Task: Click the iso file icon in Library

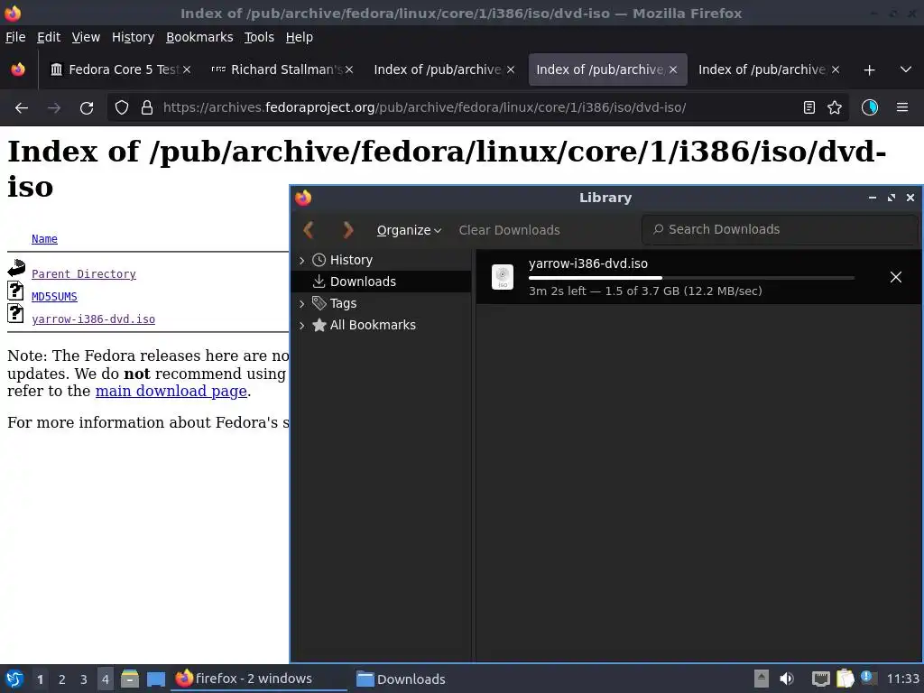Action: point(503,277)
